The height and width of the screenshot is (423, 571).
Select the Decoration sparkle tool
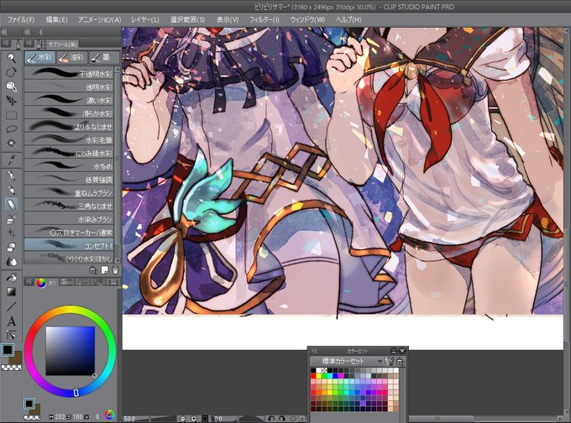pyautogui.click(x=12, y=232)
